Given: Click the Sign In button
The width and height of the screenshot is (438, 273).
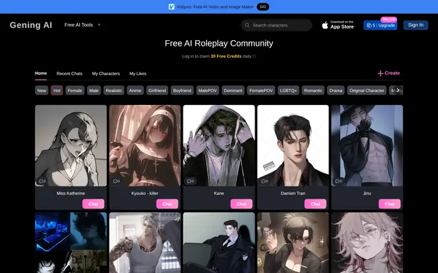Looking at the screenshot, I should [x=415, y=25].
